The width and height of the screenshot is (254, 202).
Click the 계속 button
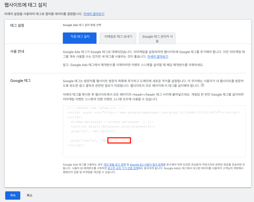coord(13,195)
